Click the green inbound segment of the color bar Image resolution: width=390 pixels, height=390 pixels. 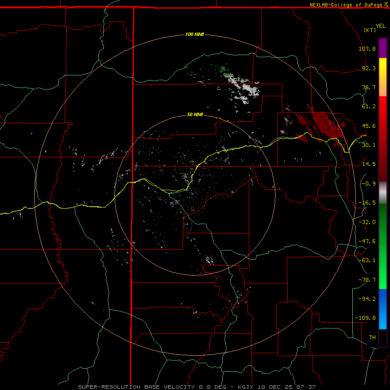383,246
